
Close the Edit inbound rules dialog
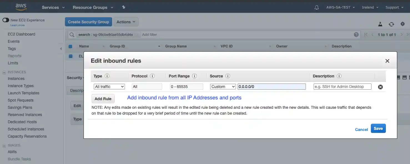pyautogui.click(x=387, y=61)
